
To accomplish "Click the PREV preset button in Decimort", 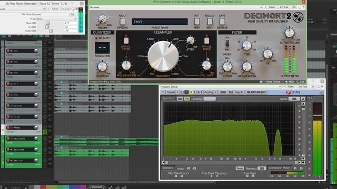I will point(196,22).
